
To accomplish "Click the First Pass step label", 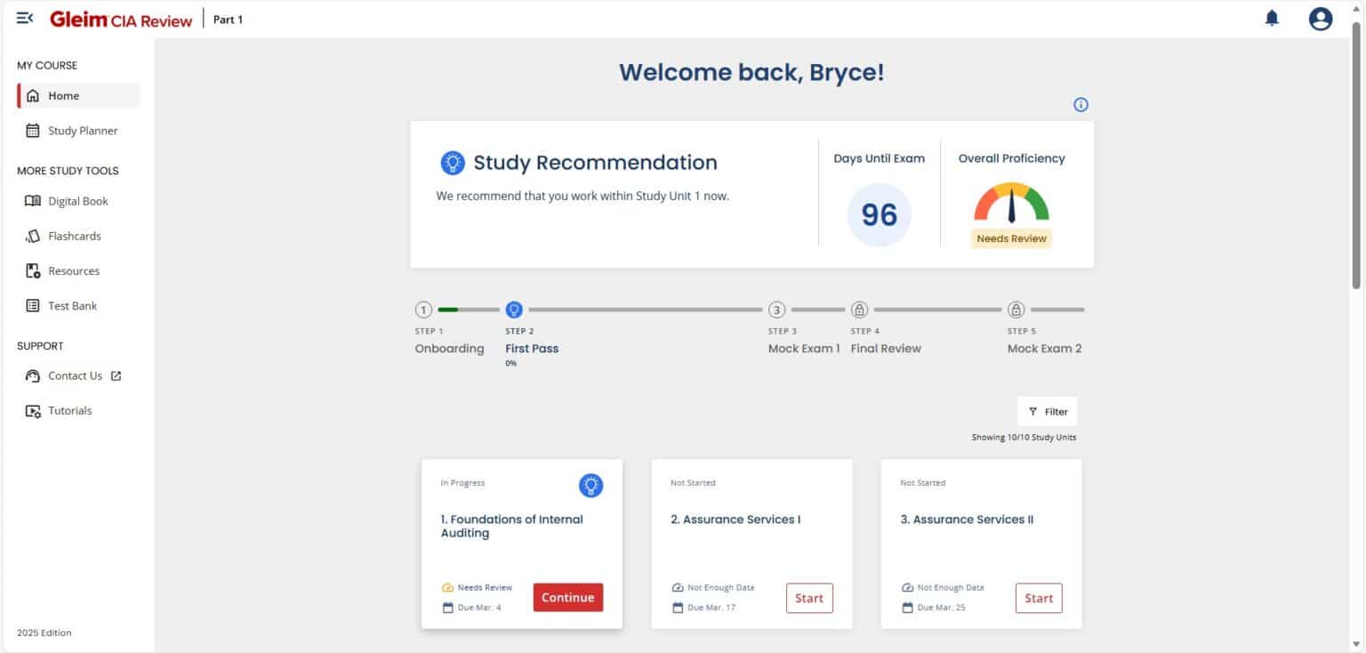I will pyautogui.click(x=532, y=349).
